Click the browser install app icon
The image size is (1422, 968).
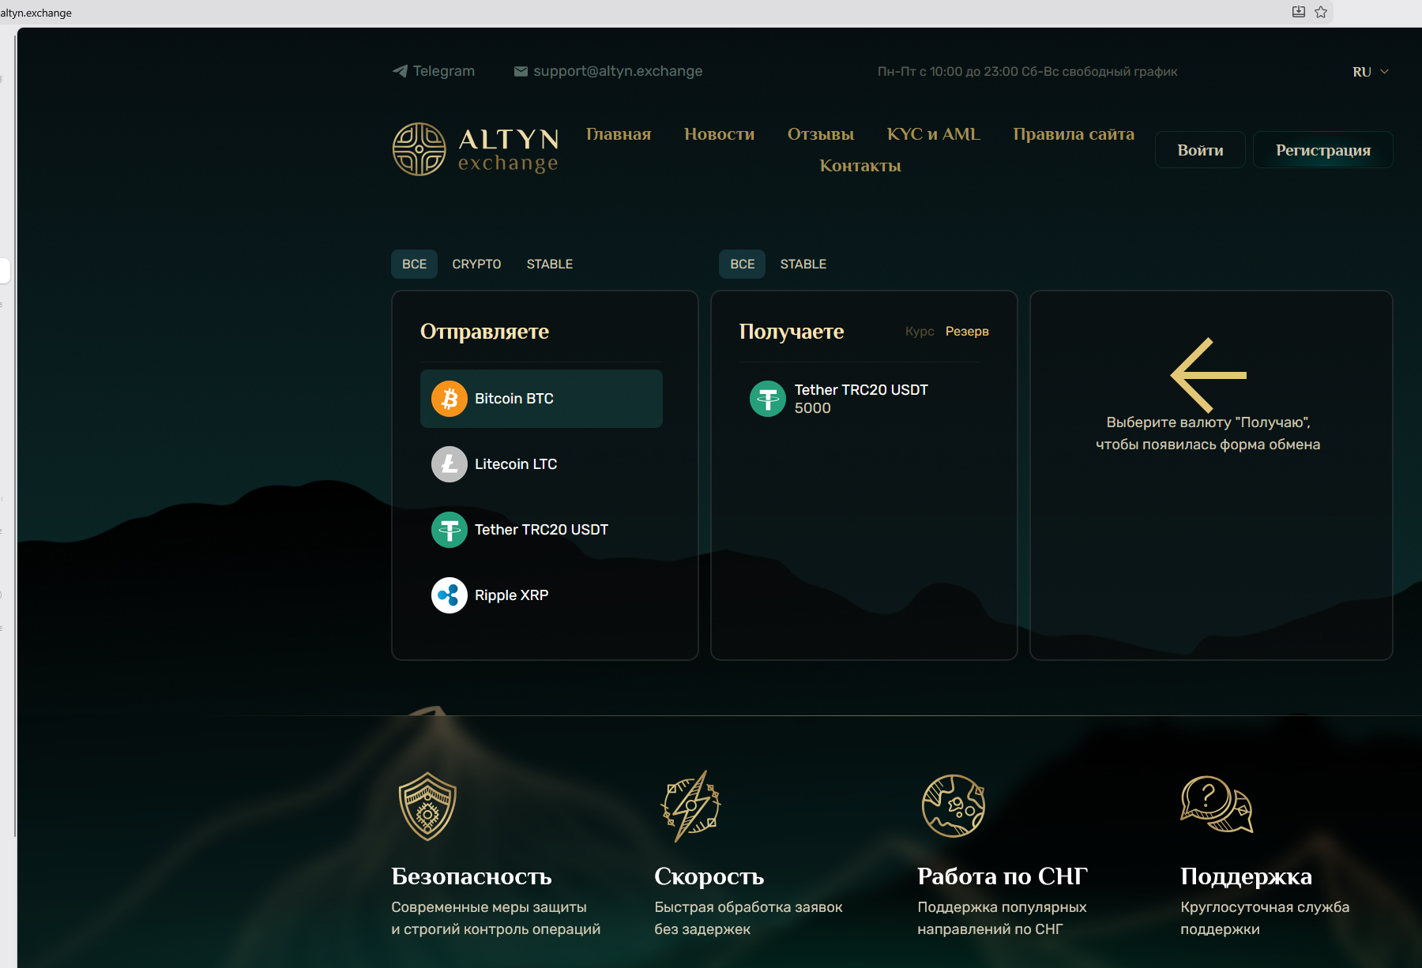(x=1299, y=12)
